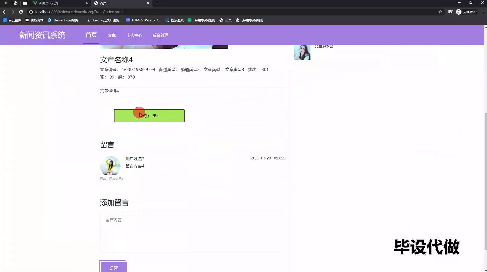Screen dimensions: 487x272
Task: Go to the 文章 navigation item
Action: tap(112, 35)
